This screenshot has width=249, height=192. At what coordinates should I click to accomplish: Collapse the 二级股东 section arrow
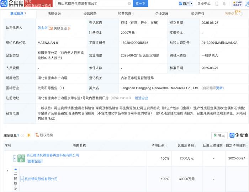coord(16,170)
